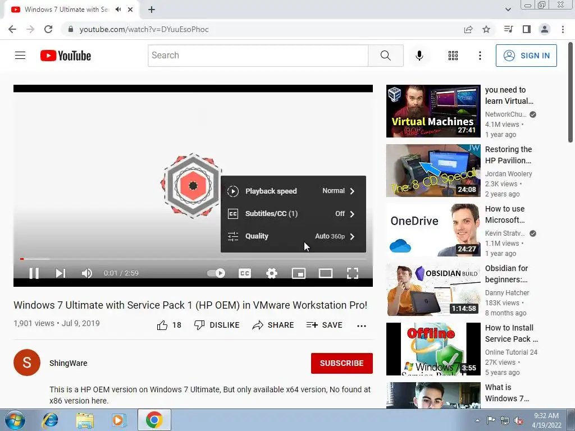Image resolution: width=575 pixels, height=431 pixels.
Task: Bookmark this page with the star
Action: (486, 29)
